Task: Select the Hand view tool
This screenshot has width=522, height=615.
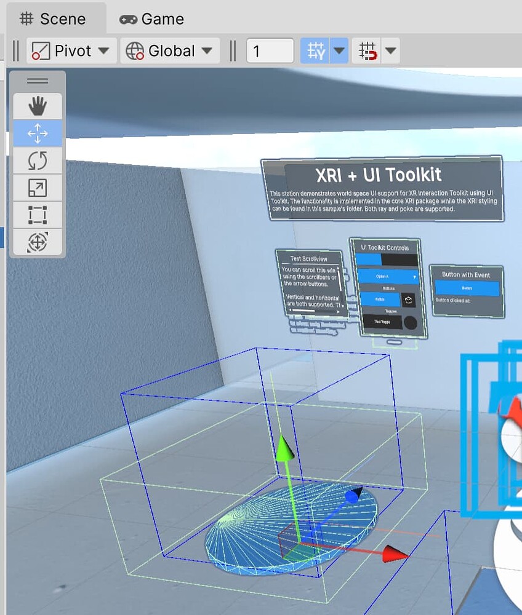Action: [x=37, y=106]
